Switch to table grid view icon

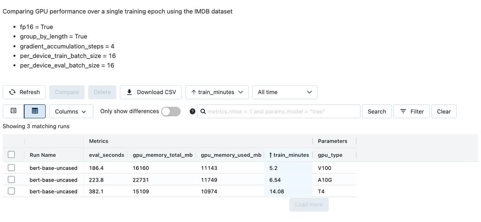coord(35,111)
